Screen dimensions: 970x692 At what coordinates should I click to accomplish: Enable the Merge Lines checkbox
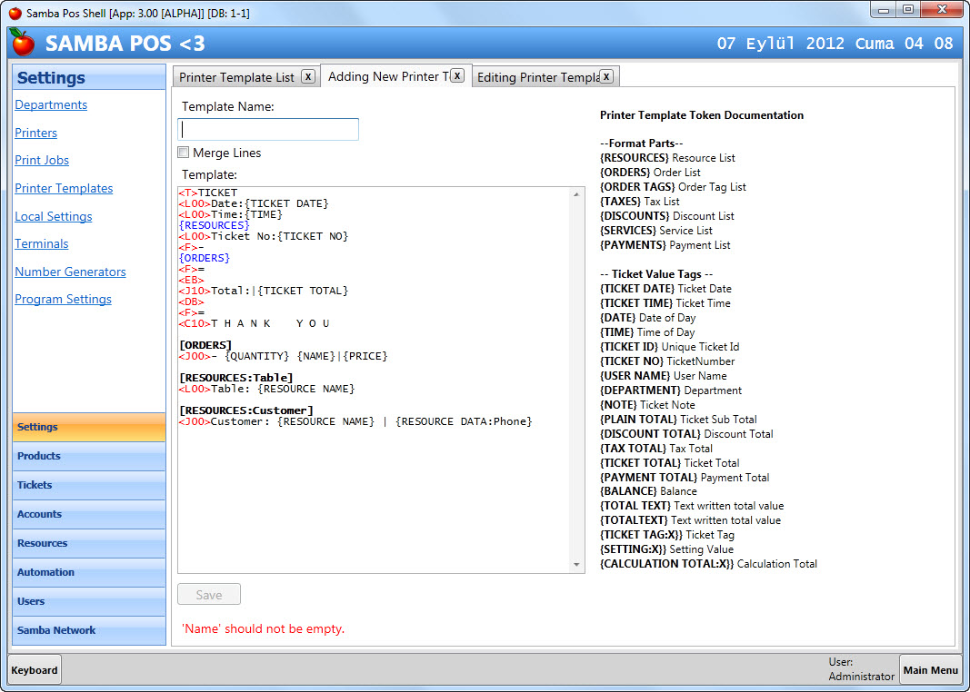(183, 152)
